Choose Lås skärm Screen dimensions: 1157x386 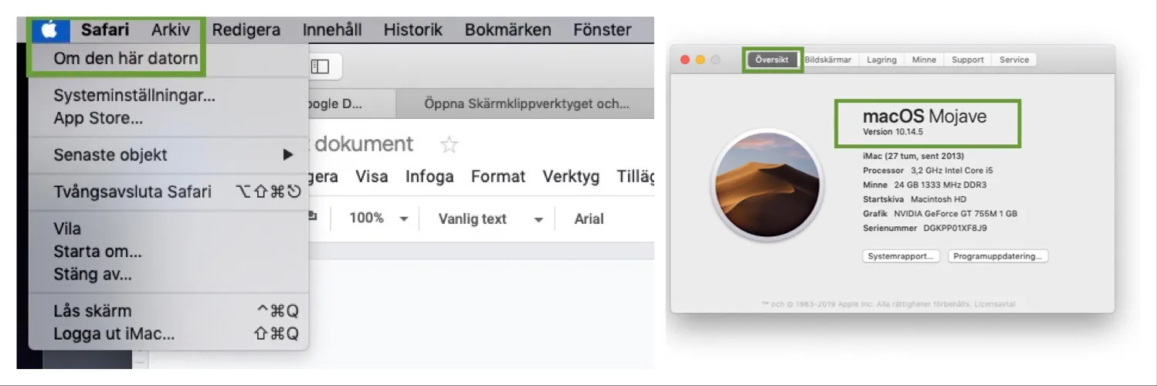point(168,311)
